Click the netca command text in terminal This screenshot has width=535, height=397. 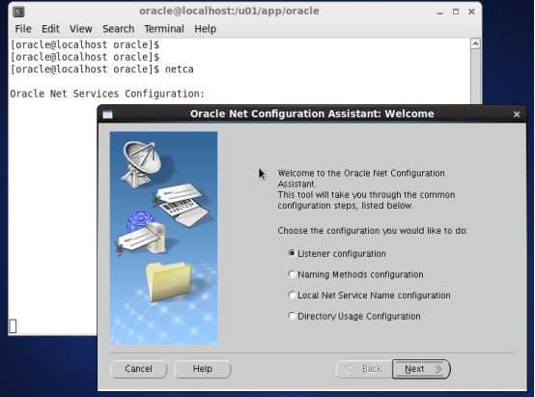(180, 70)
